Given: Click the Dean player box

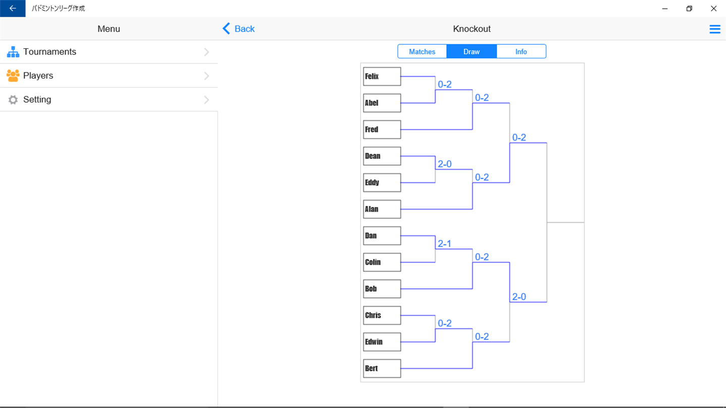Looking at the screenshot, I should (382, 156).
